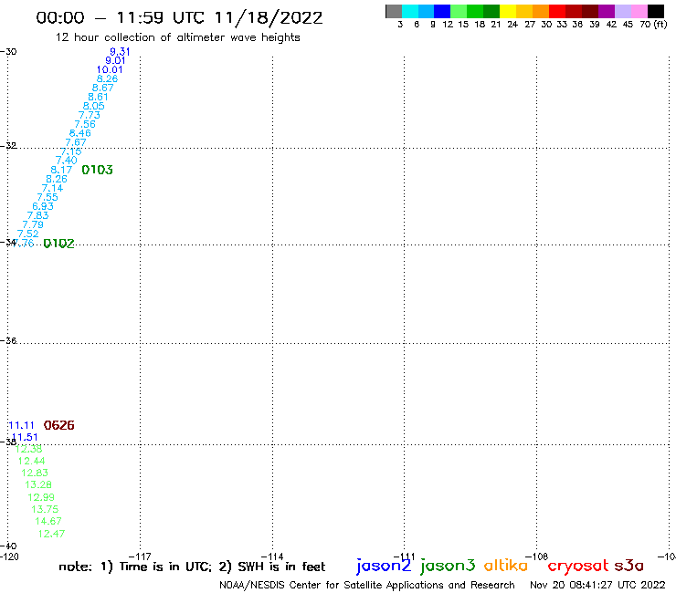Click the dark red 0626 pass time label

pyautogui.click(x=59, y=425)
